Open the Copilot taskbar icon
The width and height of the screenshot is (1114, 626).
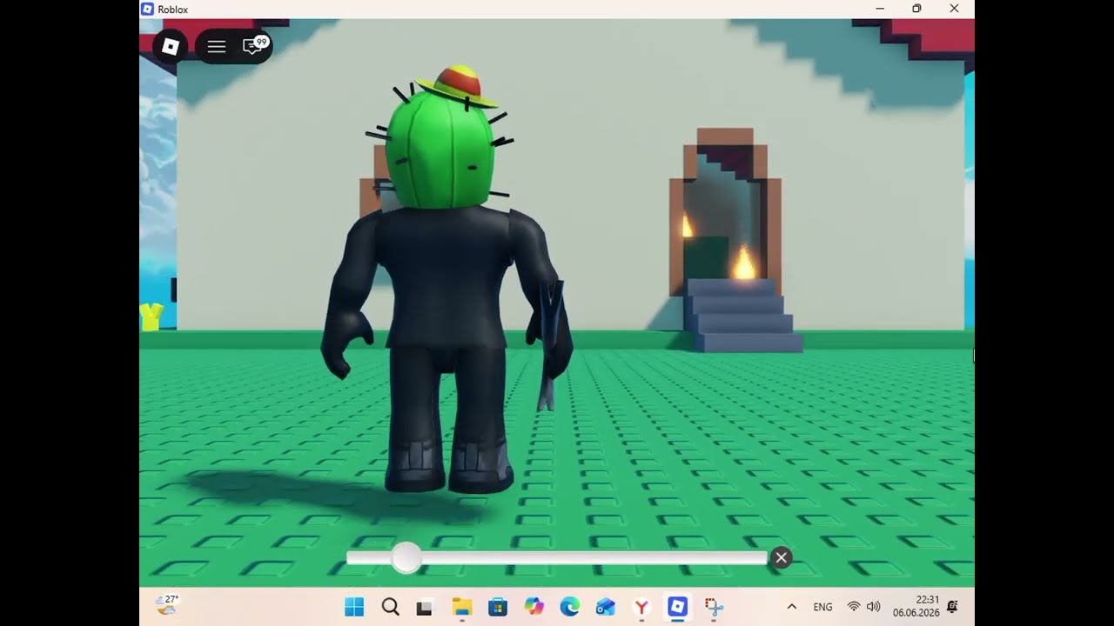pyautogui.click(x=534, y=607)
